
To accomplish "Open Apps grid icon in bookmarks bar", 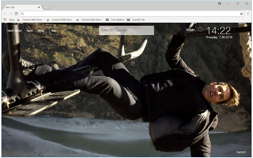I will click(5, 20).
